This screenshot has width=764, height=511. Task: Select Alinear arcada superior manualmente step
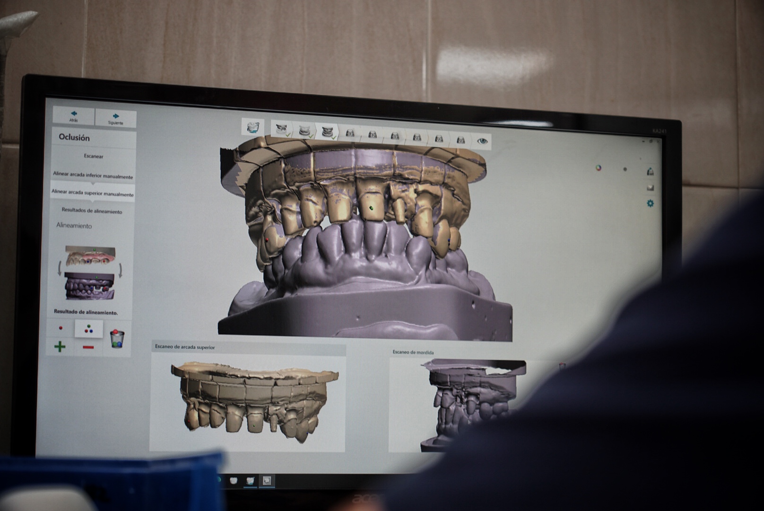(x=93, y=193)
